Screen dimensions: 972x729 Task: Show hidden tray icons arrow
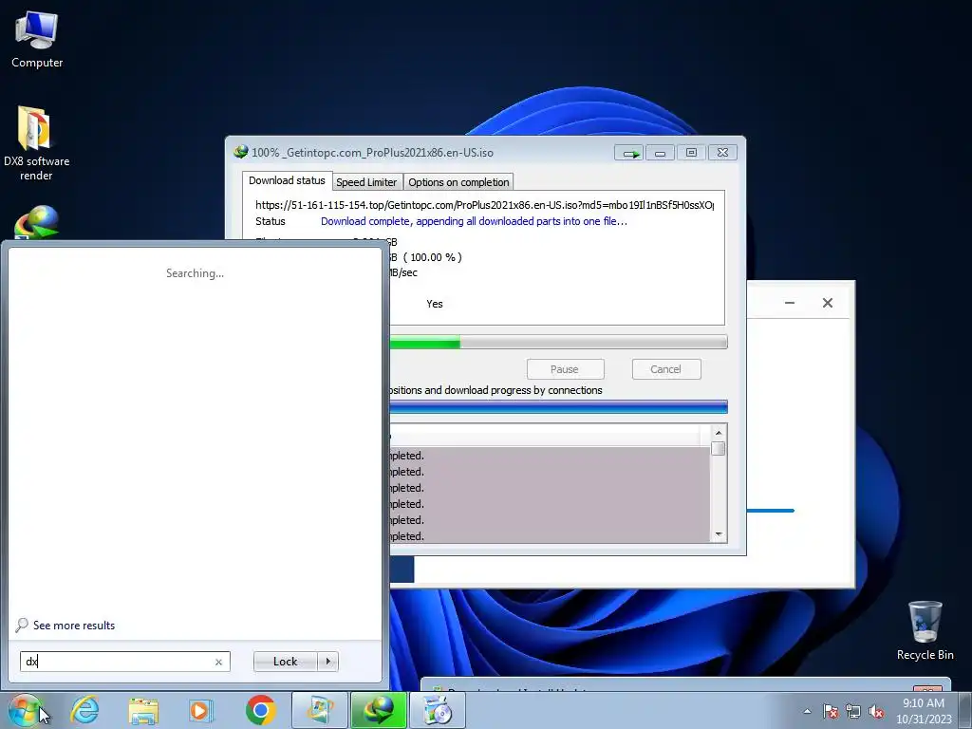(x=807, y=711)
